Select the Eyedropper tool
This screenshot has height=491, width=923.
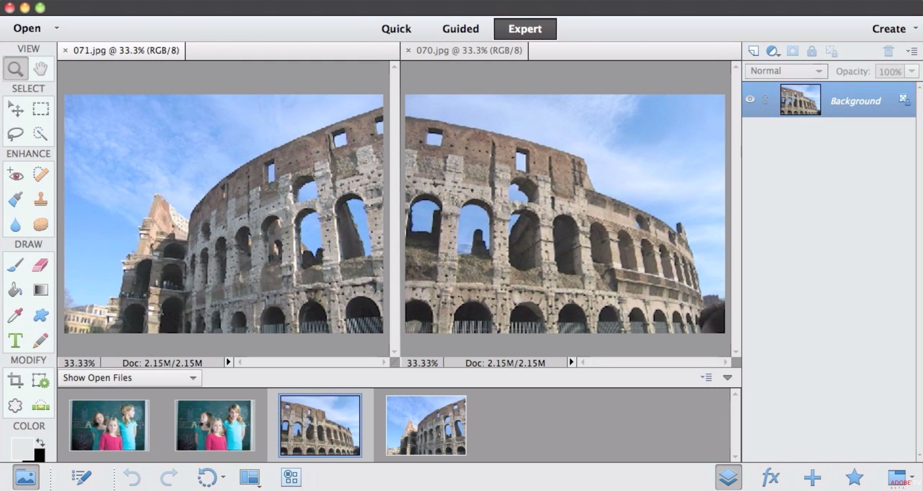[16, 314]
